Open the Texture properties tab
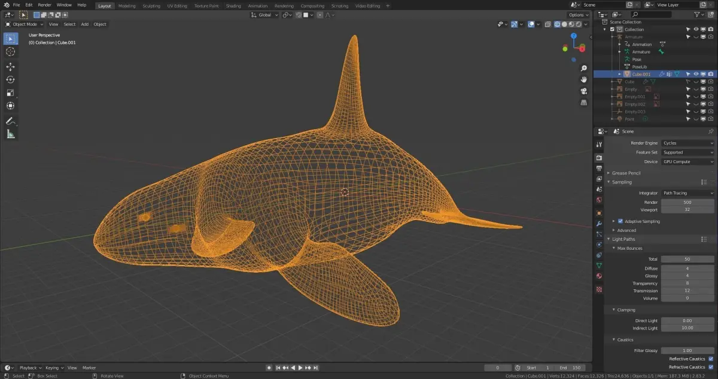Image resolution: width=718 pixels, height=379 pixels. coord(599,289)
